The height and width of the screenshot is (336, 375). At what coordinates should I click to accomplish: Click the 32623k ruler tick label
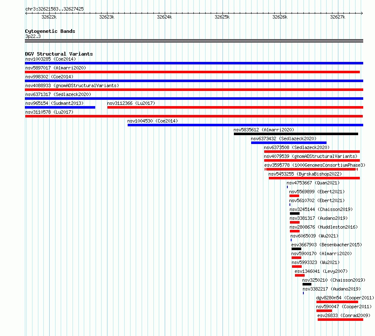coord(107,17)
